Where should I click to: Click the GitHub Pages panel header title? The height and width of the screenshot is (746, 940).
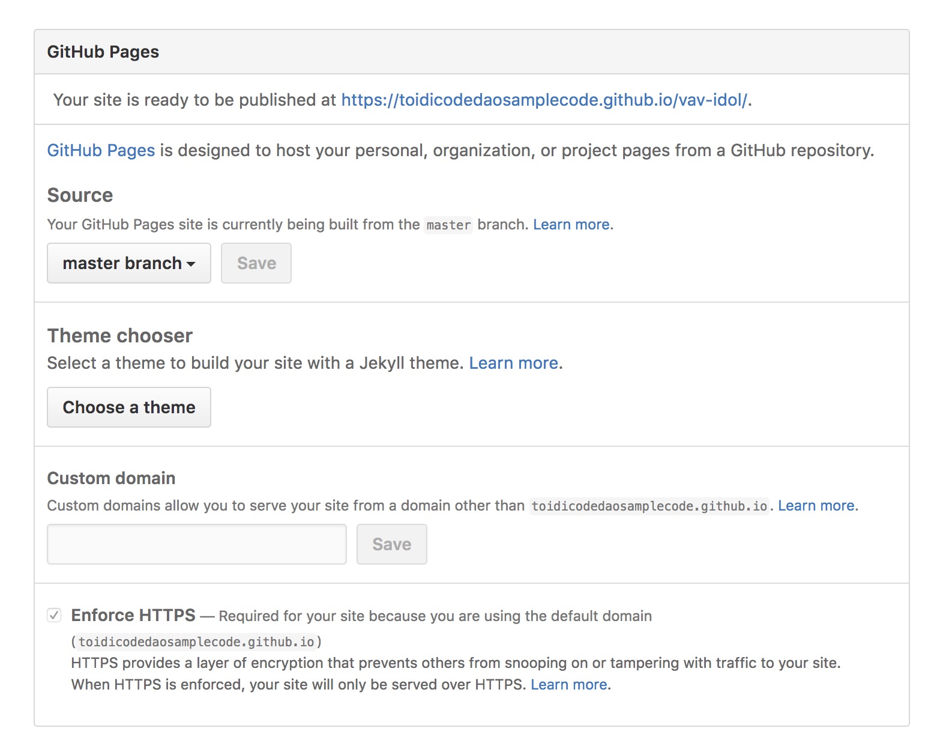(103, 52)
